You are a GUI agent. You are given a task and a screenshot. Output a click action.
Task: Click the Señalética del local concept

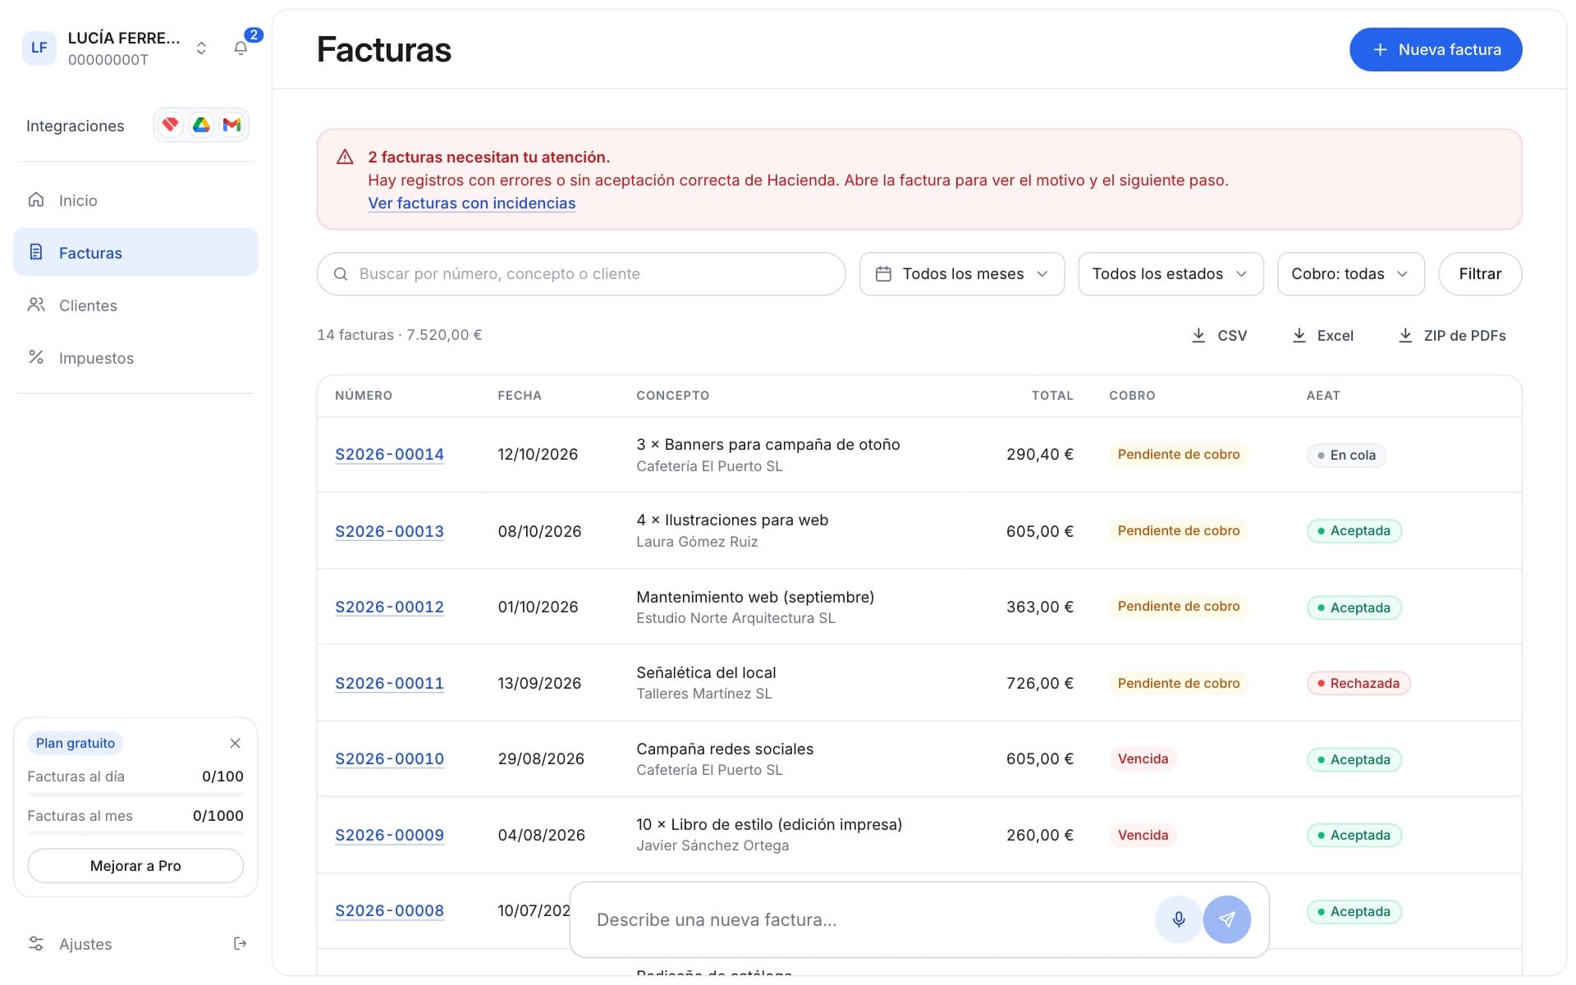[706, 672]
